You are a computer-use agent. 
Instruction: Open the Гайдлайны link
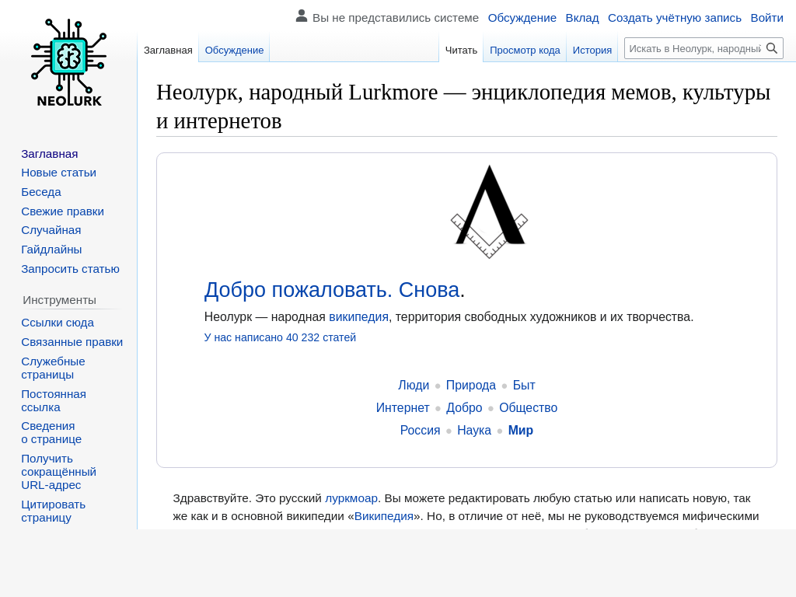click(51, 250)
